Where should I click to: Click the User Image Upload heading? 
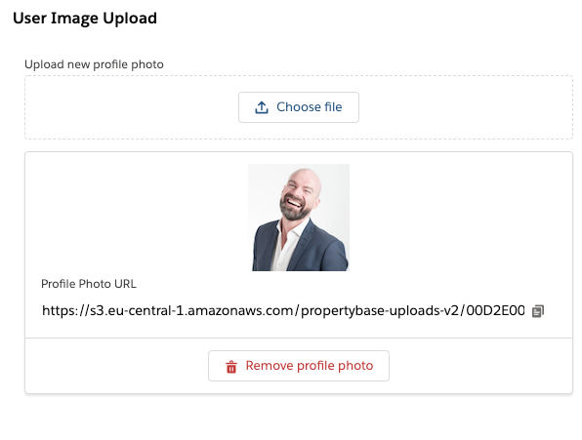point(85,19)
